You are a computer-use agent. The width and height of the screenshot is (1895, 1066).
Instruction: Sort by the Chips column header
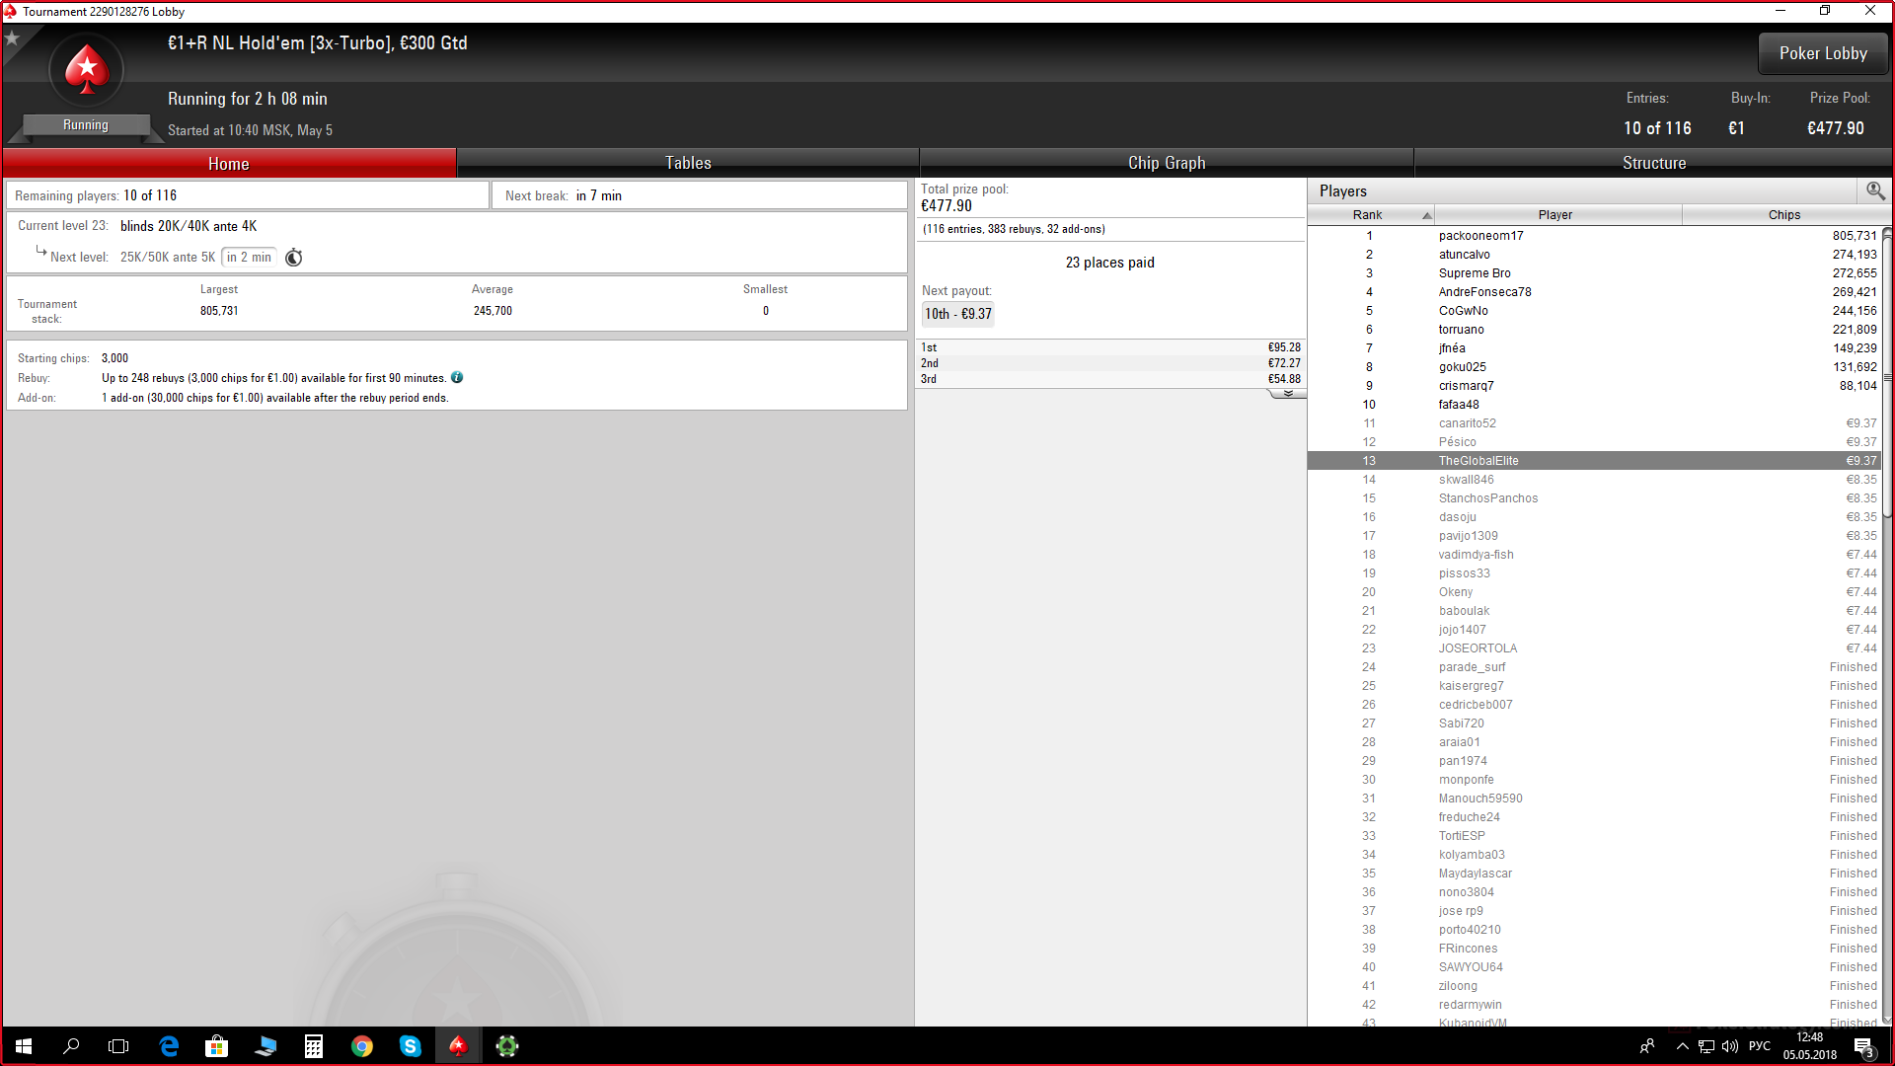click(x=1783, y=215)
